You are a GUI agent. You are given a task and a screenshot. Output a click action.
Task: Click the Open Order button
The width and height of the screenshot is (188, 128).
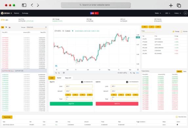tap(7, 117)
